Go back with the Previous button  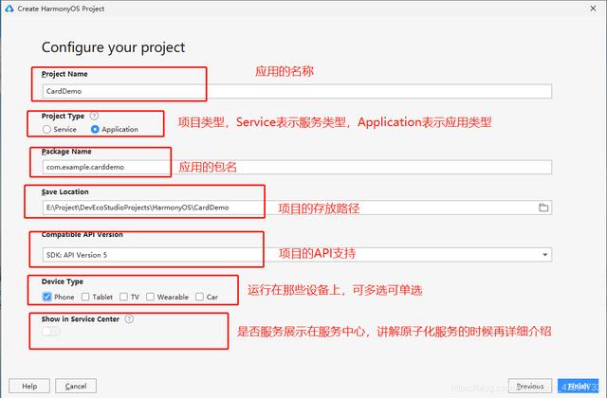click(530, 386)
